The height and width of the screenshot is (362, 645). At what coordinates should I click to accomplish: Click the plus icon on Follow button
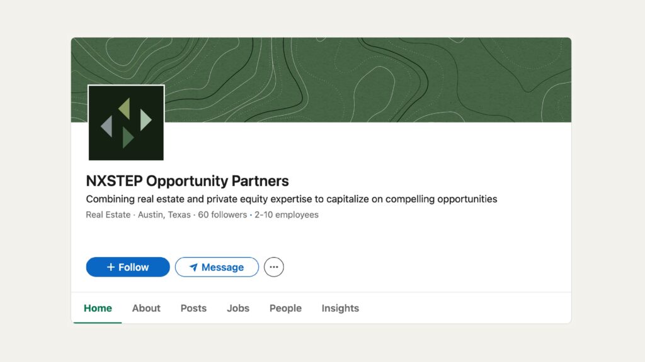point(111,267)
